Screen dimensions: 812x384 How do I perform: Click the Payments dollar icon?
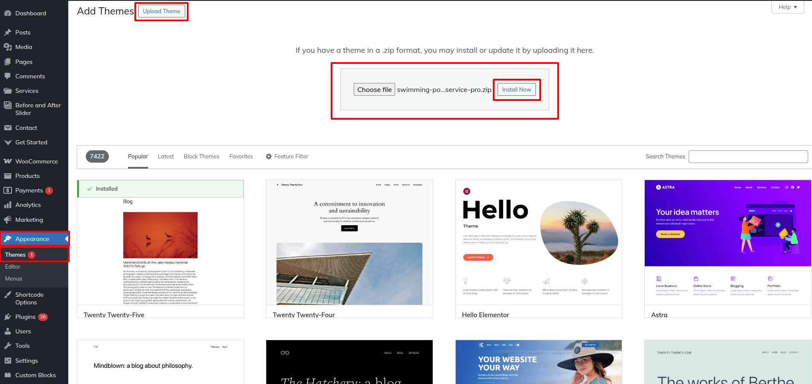tap(8, 190)
